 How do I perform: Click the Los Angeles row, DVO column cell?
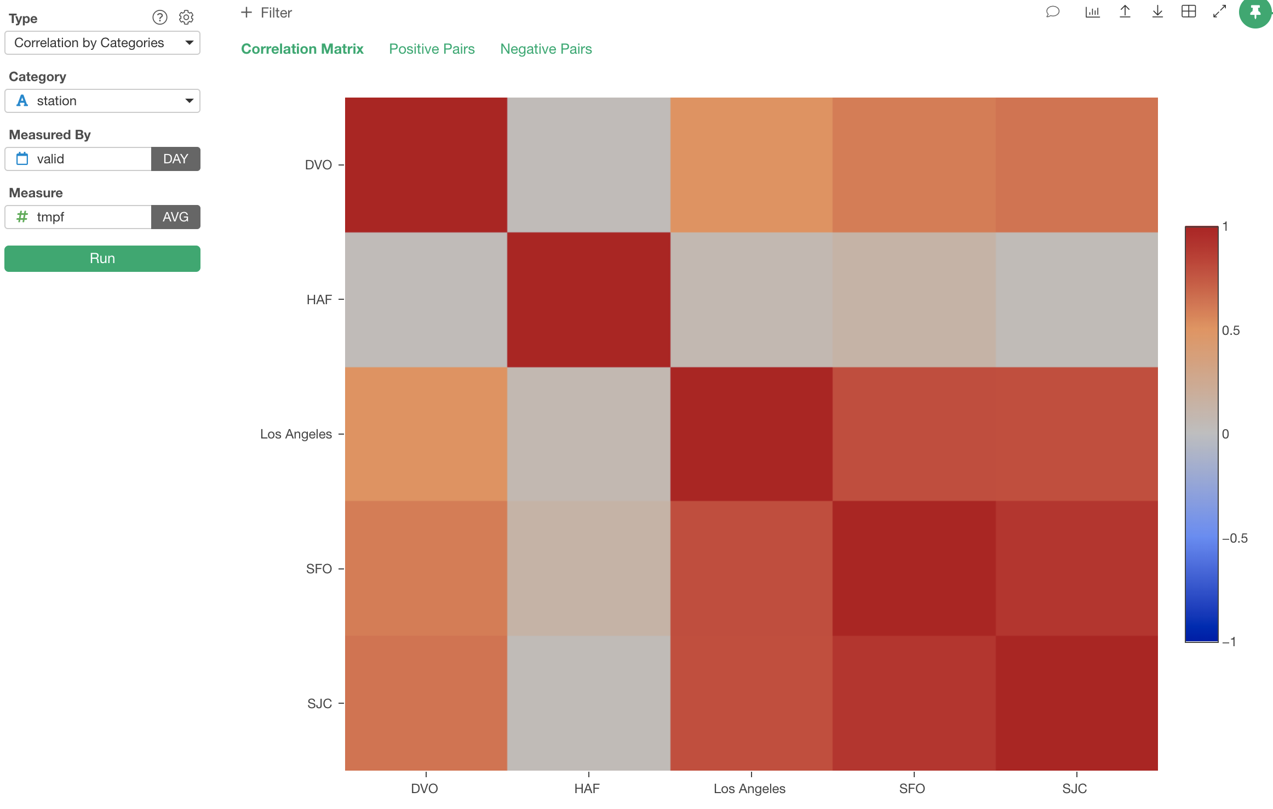click(426, 434)
